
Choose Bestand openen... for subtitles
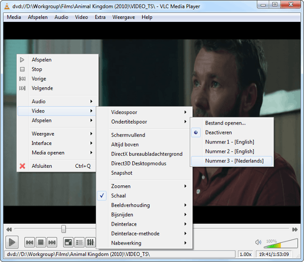[232, 123]
